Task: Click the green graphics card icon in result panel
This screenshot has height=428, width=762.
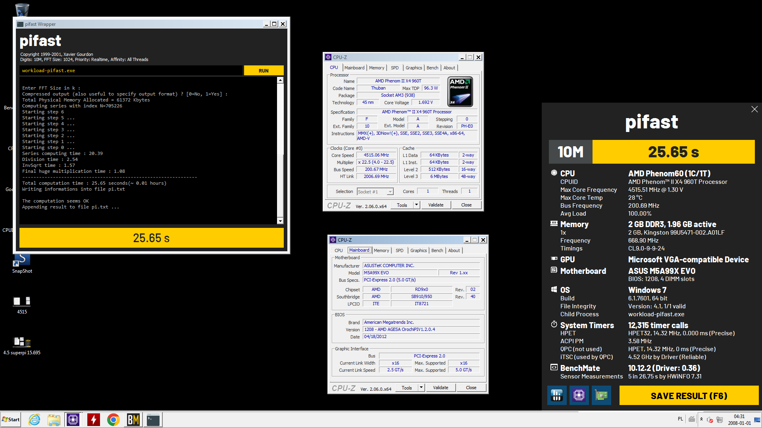Action: point(601,395)
